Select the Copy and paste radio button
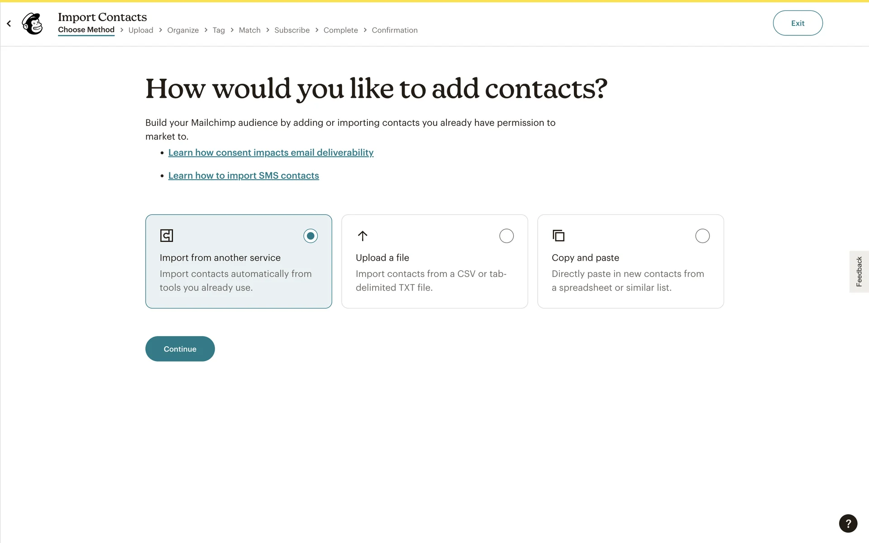Viewport: 869px width, 543px height. [702, 236]
